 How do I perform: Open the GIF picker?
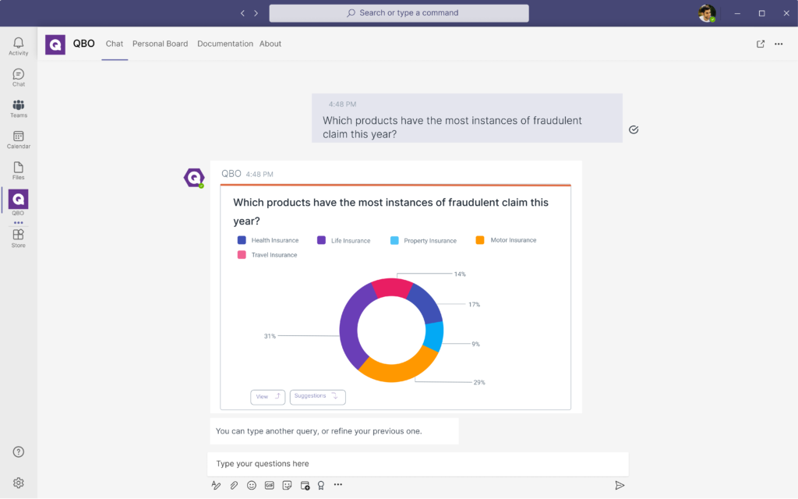pos(270,485)
